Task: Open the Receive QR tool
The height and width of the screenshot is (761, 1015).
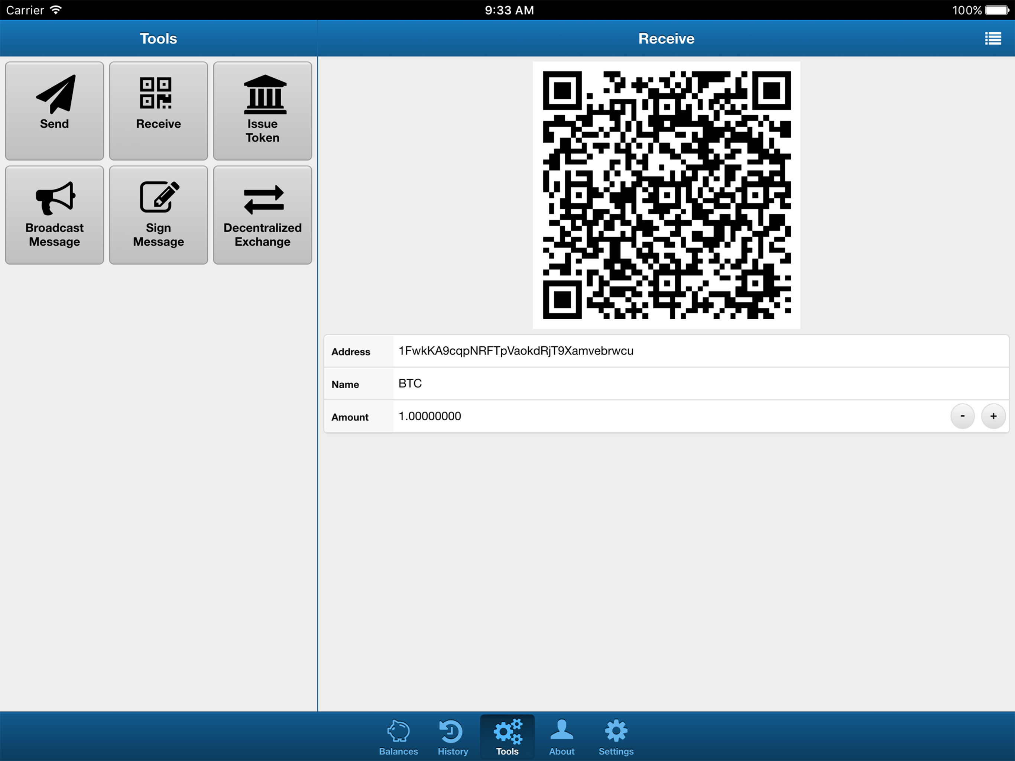Action: (x=158, y=111)
